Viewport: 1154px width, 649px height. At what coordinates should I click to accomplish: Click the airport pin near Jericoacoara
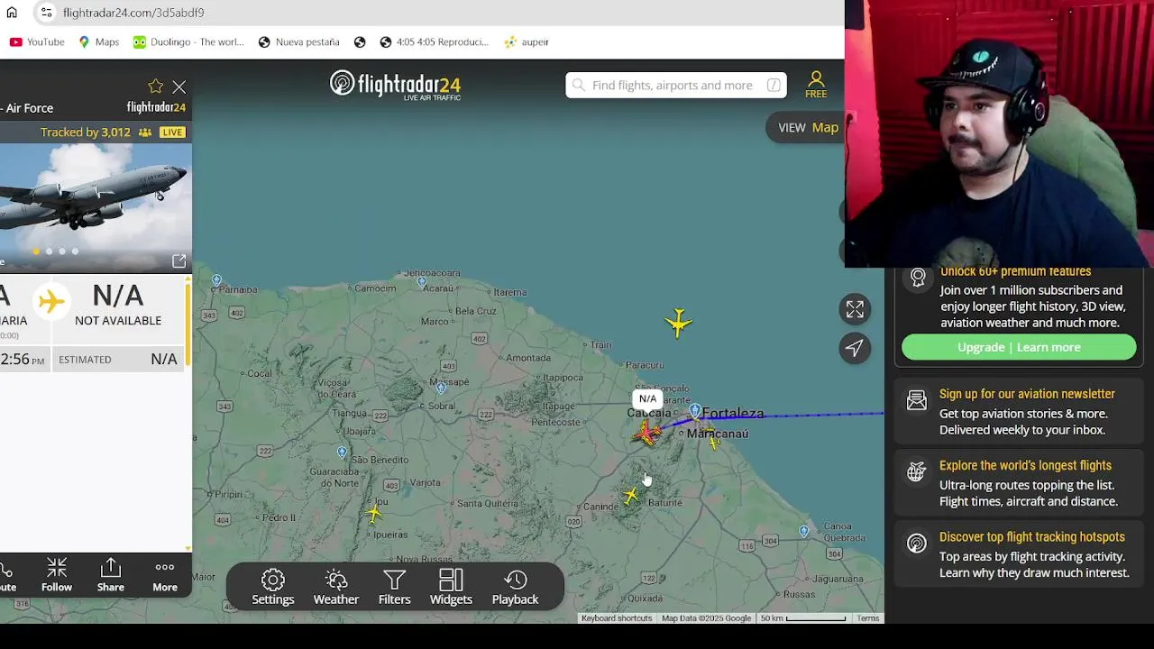coord(422,282)
